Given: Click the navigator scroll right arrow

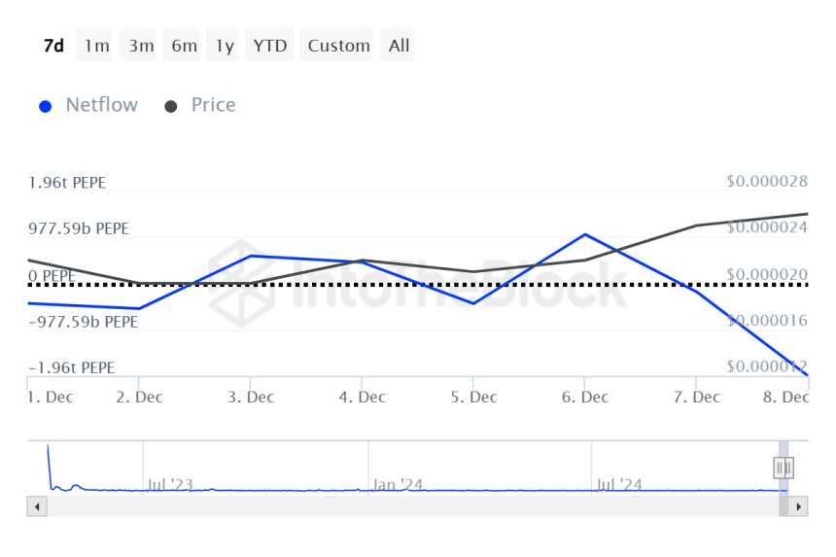Looking at the screenshot, I should coord(798,506).
